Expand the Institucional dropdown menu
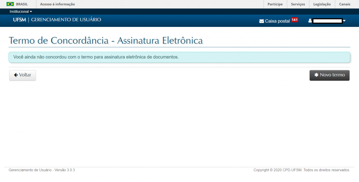This screenshot has height=182, width=359. (21, 12)
